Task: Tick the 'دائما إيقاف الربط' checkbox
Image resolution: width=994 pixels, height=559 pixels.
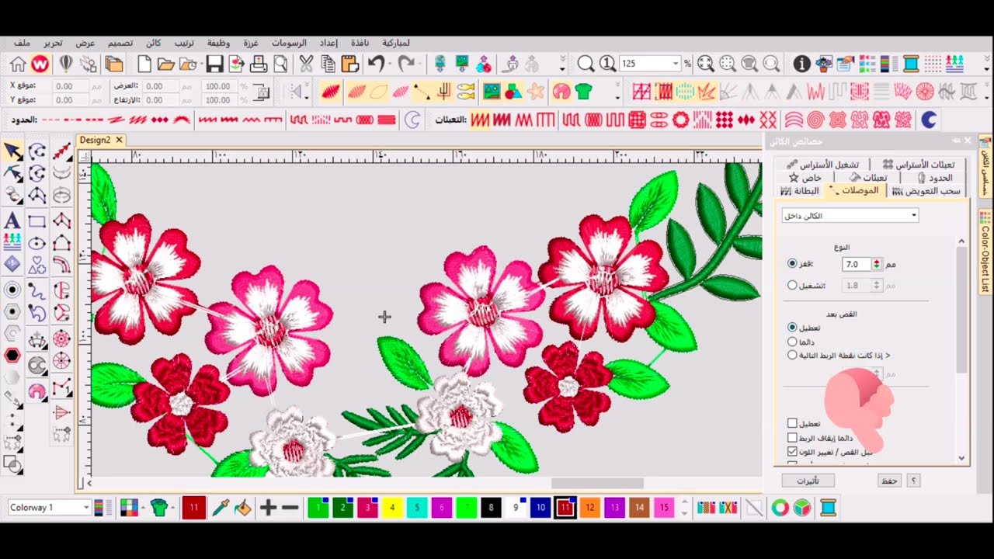Action: tap(792, 438)
